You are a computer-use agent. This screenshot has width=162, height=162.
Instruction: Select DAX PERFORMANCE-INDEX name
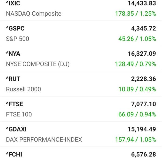(x=44, y=140)
